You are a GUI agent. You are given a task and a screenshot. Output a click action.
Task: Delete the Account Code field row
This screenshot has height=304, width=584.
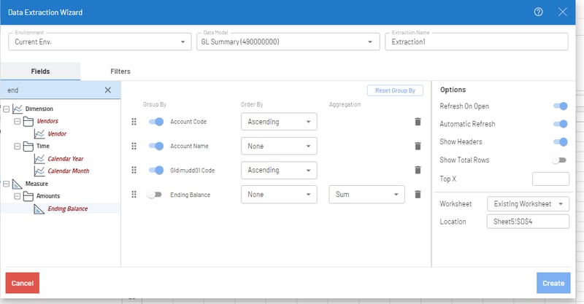click(x=418, y=122)
